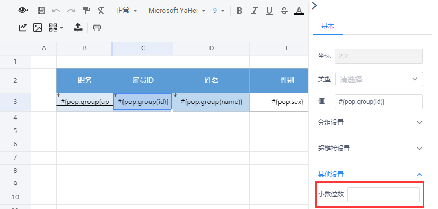This screenshot has width=438, height=209.
Task: Collapse the 其他设置 section
Action: [370, 175]
